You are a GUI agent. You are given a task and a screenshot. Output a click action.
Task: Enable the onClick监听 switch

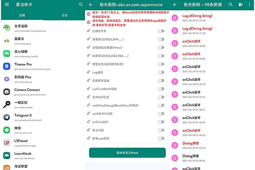pos(161,122)
